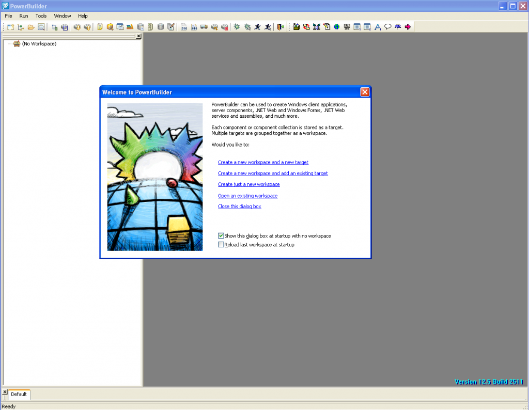Close the Welcome to PowerBuilder dialog
Screen dimensions: 529x410
(365, 92)
